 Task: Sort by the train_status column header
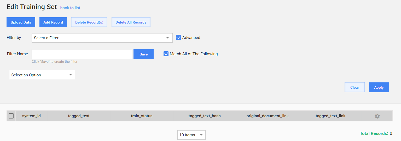point(142,116)
